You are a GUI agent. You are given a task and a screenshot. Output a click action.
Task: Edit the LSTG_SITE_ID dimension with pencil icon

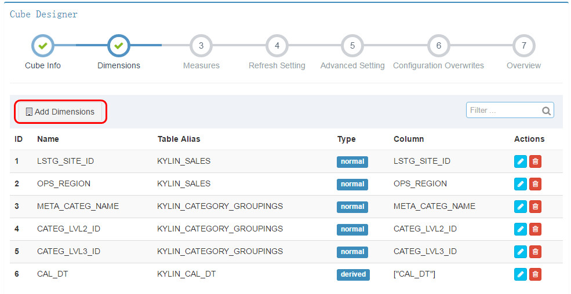[x=521, y=161]
